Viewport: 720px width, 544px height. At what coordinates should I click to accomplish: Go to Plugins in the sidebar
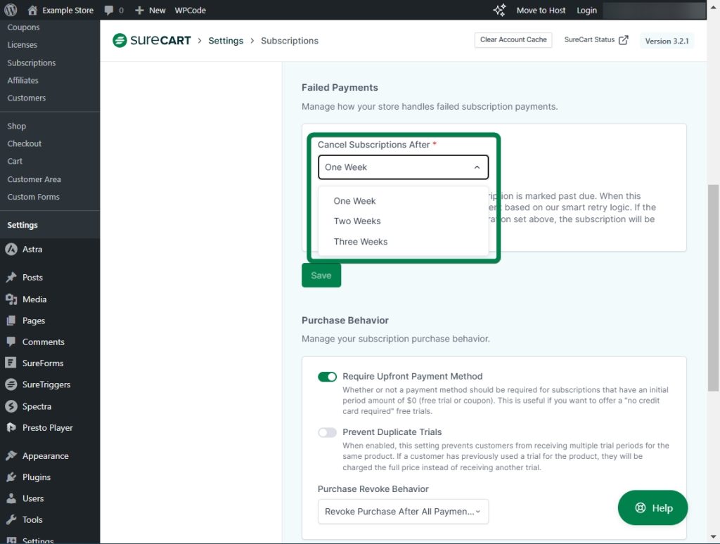click(37, 477)
